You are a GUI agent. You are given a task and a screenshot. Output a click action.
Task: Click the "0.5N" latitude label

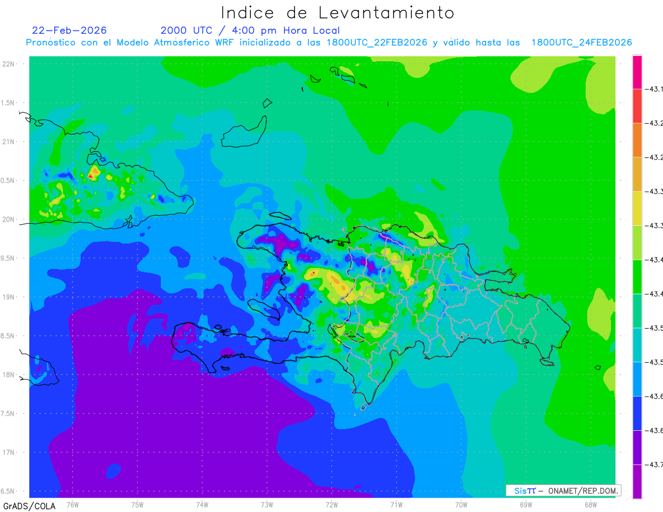click(8, 181)
